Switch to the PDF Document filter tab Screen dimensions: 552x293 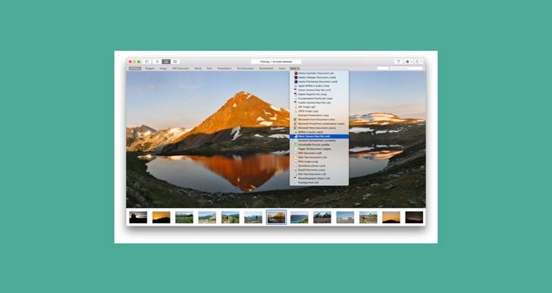point(180,68)
